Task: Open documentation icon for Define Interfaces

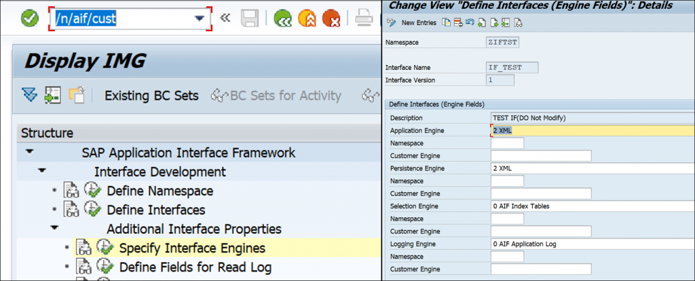Action: pos(71,209)
